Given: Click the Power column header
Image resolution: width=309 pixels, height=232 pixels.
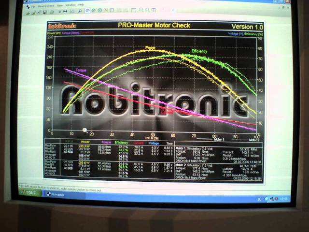Looking at the screenshot, I should pos(85,142).
